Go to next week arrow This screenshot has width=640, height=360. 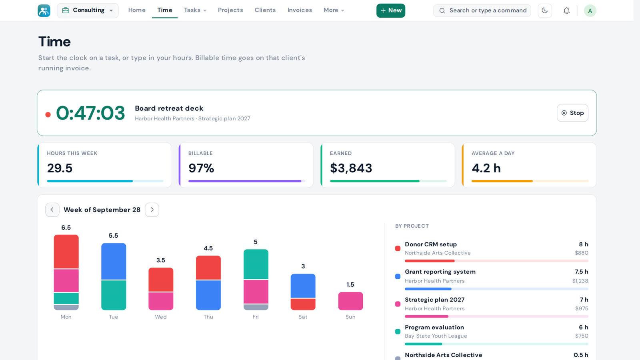(x=152, y=210)
